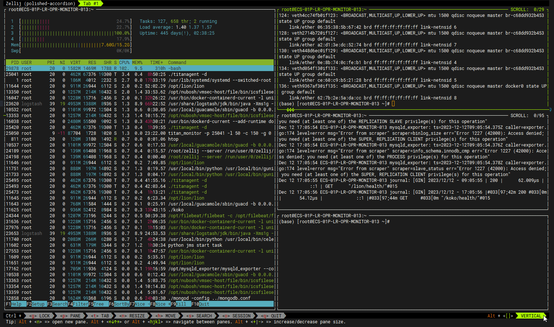Select the mongod process row in htop
Image resolution: width=554 pixels, height=327 pixels.
140,298
